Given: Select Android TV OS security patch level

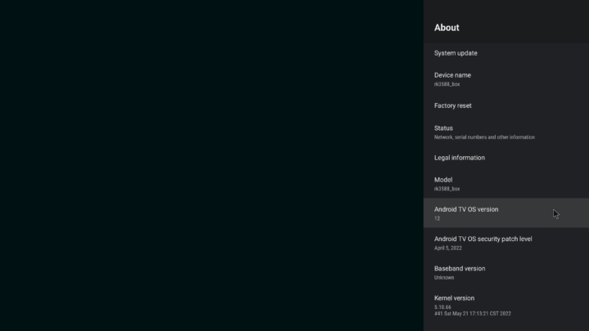Looking at the screenshot, I should click(x=506, y=243).
